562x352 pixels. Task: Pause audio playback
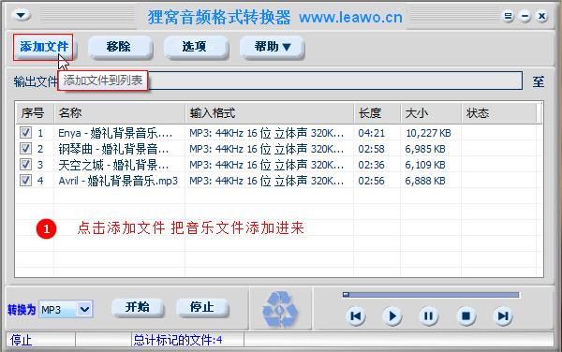(x=429, y=316)
